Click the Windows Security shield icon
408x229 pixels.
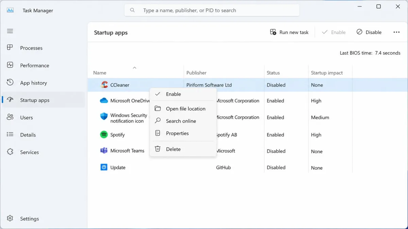point(104,116)
